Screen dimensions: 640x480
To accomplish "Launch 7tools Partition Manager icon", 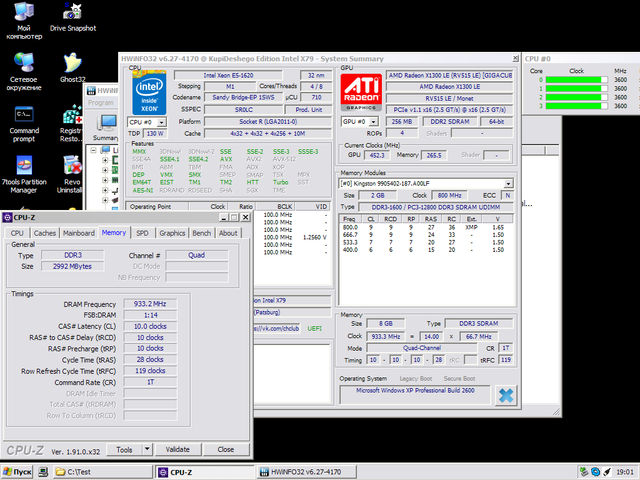I will point(24,175).
